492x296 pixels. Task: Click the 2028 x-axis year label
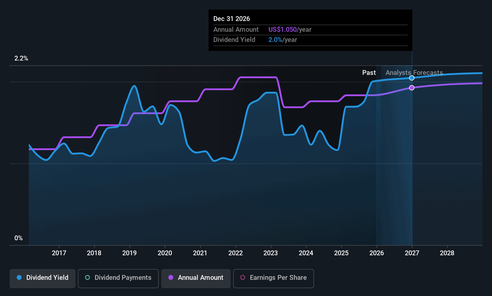(447, 253)
